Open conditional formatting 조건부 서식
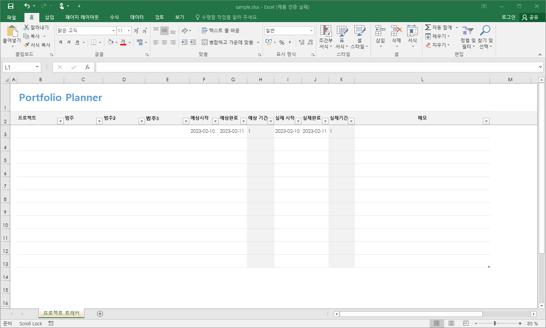Viewport: 546px width, 328px height. [325, 37]
